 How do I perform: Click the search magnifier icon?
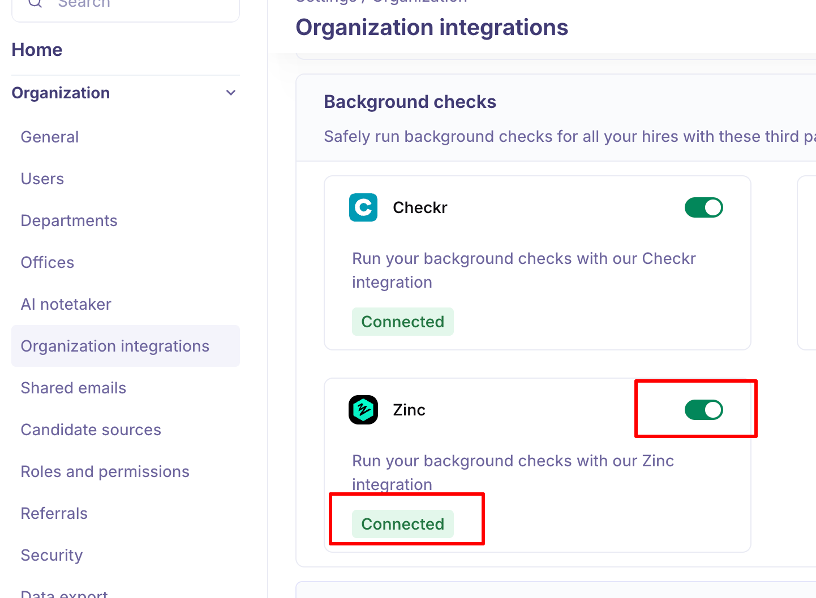(x=35, y=3)
